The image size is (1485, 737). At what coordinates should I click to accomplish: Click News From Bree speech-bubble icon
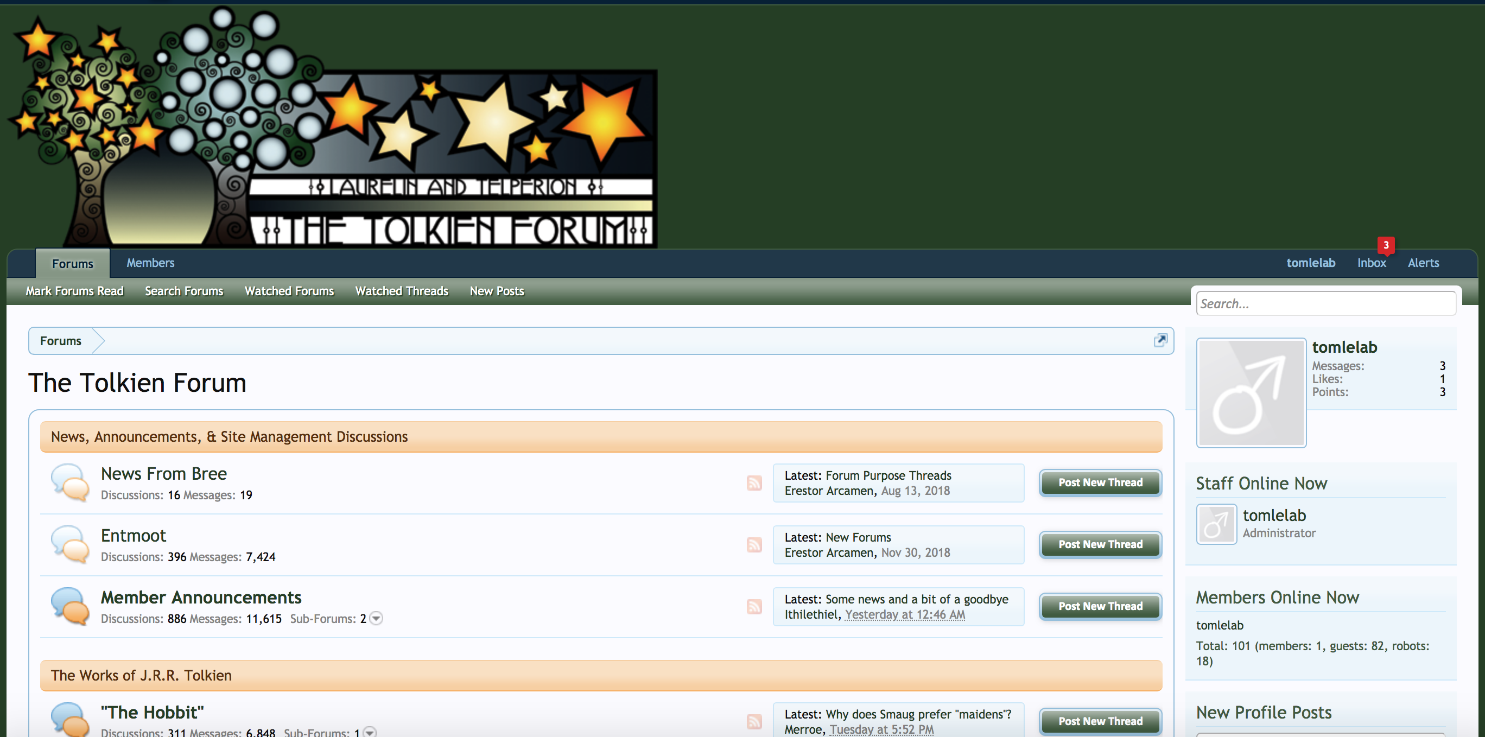(70, 482)
